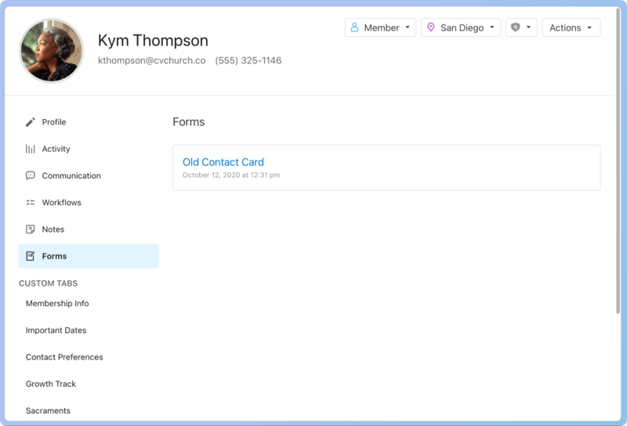Click the Forms edit icon in sidebar
Viewport: 627px width, 426px height.
coord(31,256)
